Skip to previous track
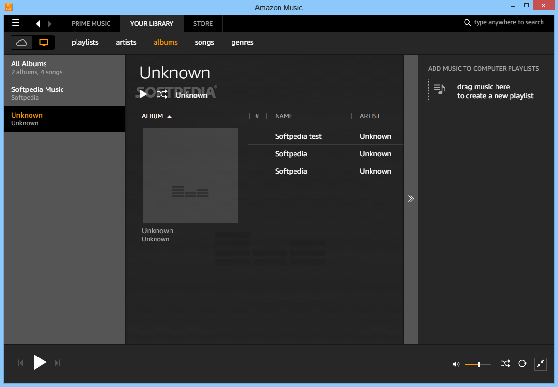 coord(21,363)
